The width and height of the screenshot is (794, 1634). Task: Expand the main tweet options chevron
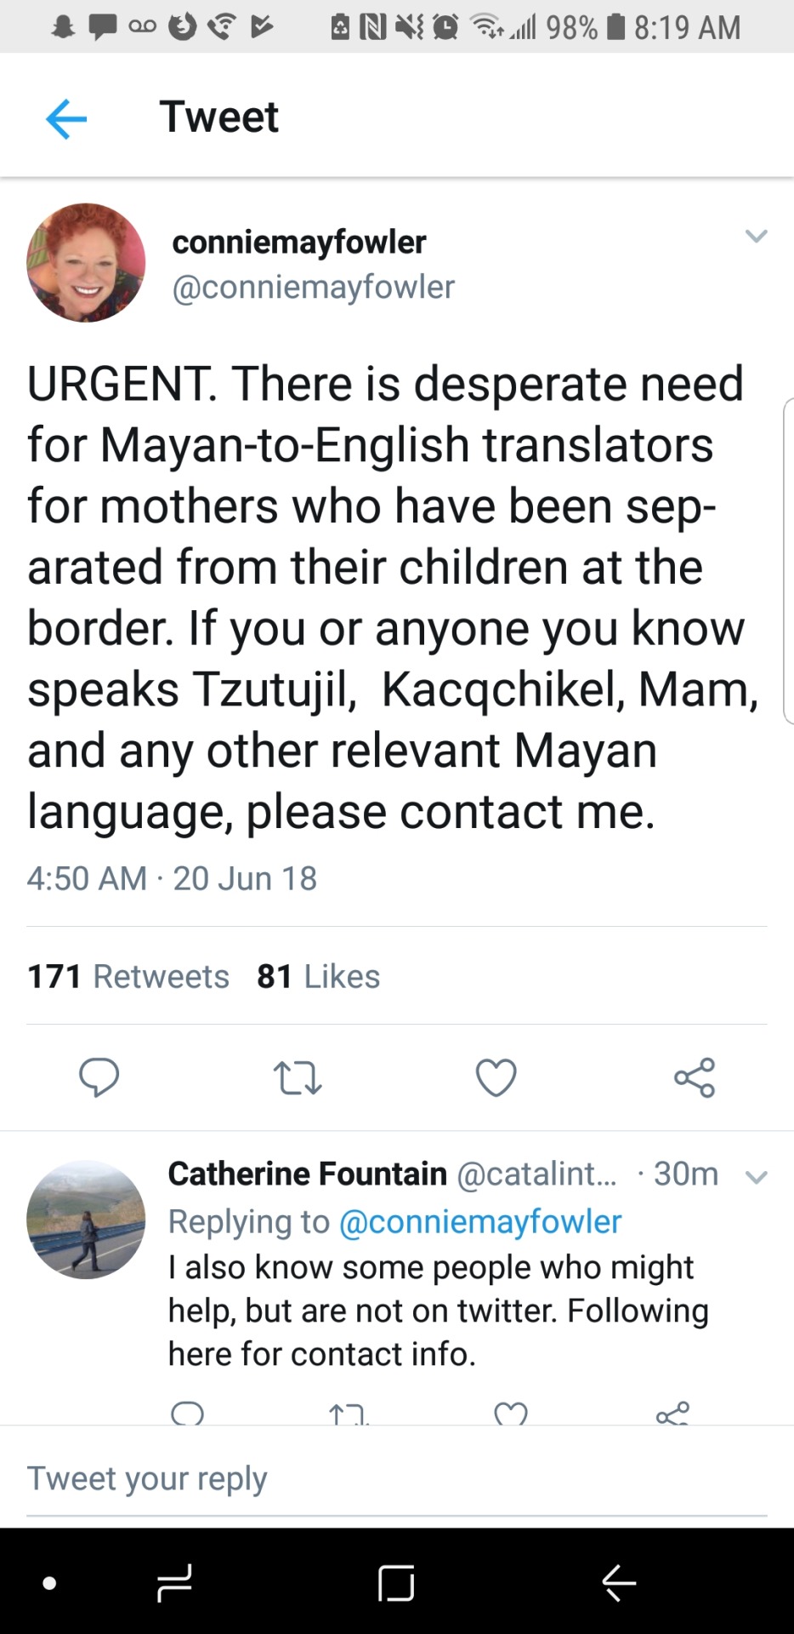[756, 236]
